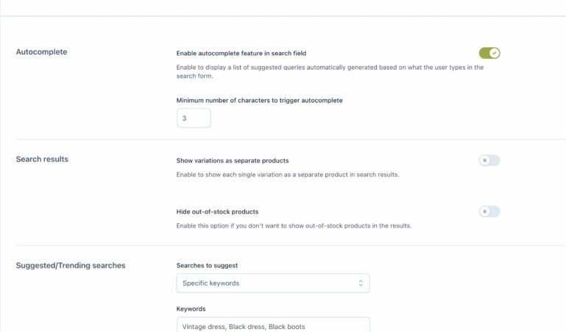Click the up-down chevron in Searches to suggest
Viewport: 566px width, 332px height.
(361, 283)
